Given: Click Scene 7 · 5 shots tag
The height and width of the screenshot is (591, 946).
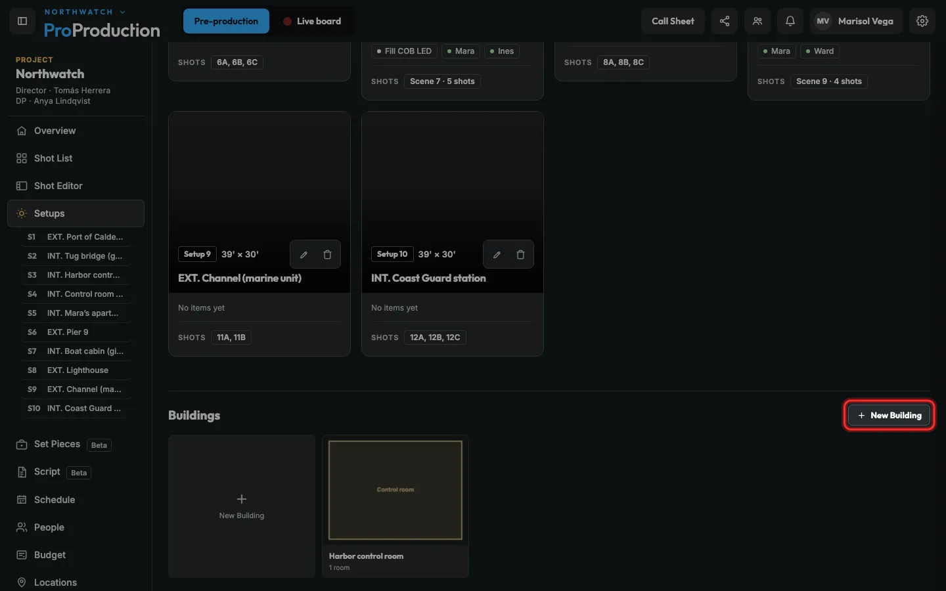Looking at the screenshot, I should pos(442,81).
